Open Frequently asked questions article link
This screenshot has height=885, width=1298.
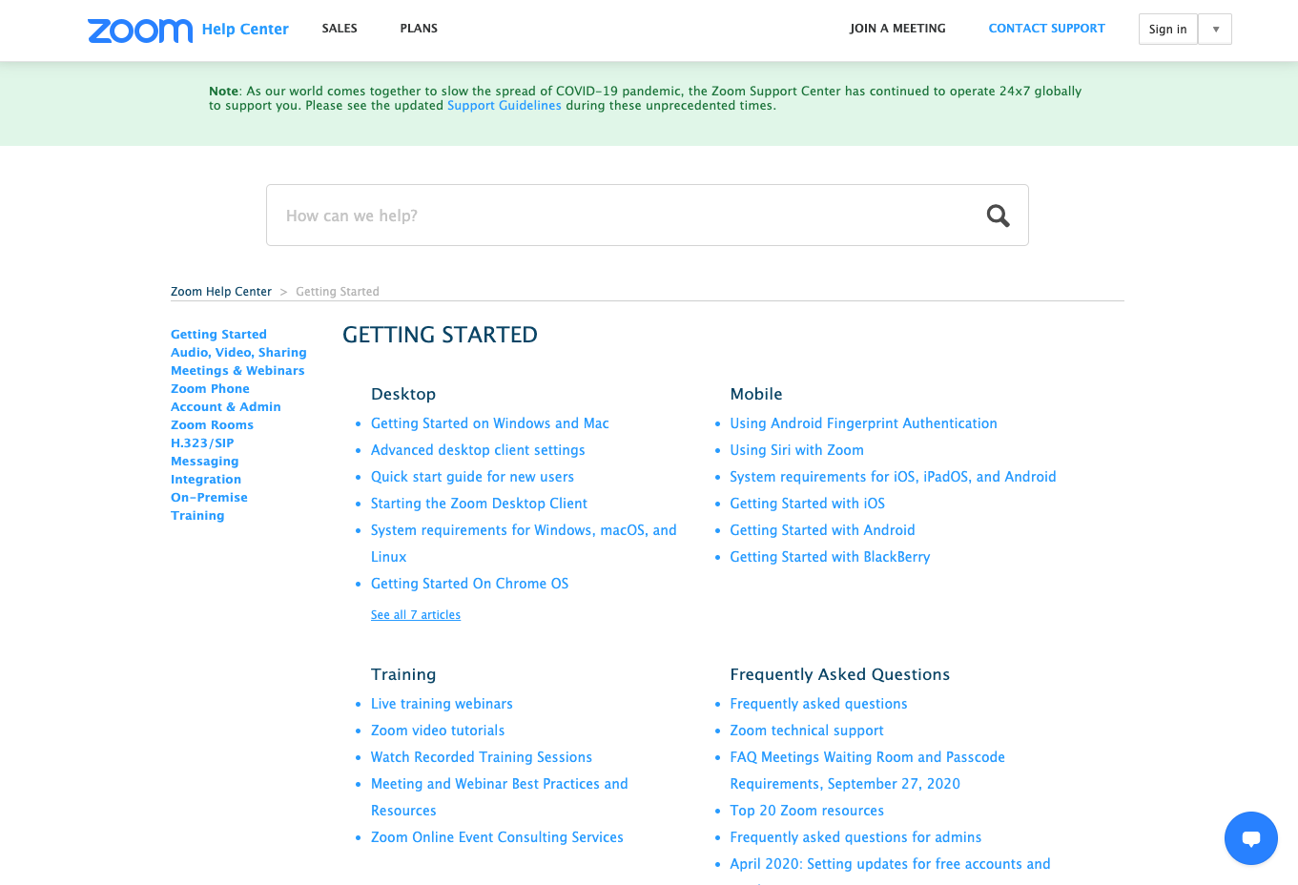click(x=818, y=704)
